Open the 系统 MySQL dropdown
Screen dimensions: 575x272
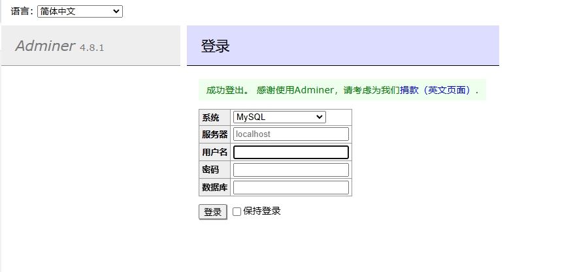(280, 117)
